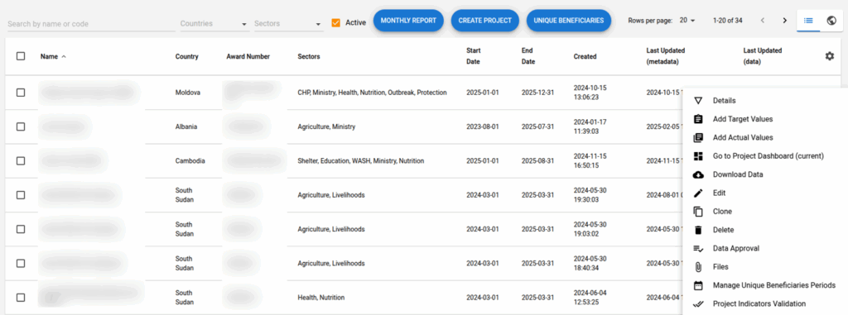Sort by Start Date column header

pyautogui.click(x=473, y=56)
